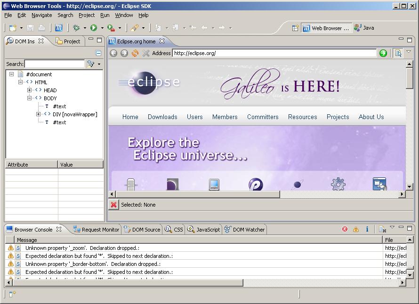Click the Open Perspective icon
The image size is (419, 304).
[x=295, y=28]
